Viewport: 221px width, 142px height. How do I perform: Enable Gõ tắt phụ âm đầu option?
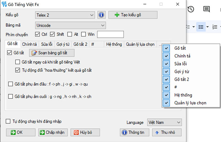pyautogui.click(x=10, y=84)
